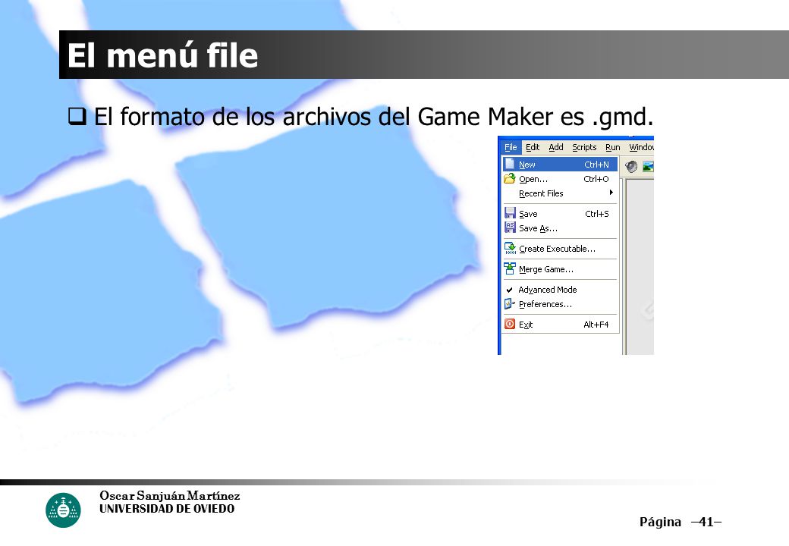Open the Window menu
The height and width of the screenshot is (546, 789).
641,147
